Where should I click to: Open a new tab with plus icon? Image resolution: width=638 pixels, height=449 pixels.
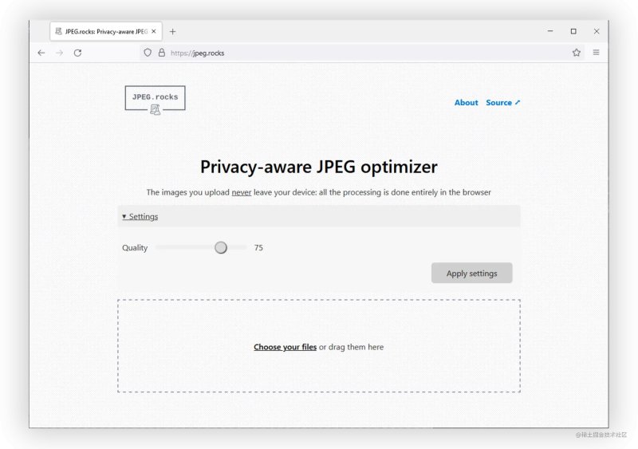click(x=172, y=31)
